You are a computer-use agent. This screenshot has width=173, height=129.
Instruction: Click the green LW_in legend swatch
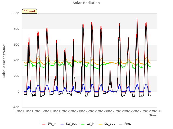(x=83, y=124)
